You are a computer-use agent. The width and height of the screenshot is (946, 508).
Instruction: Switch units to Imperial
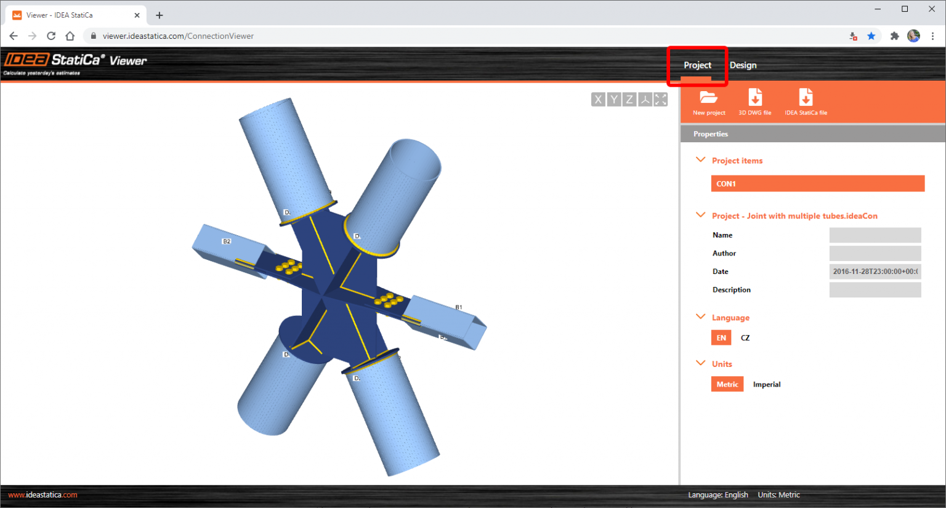[767, 384]
